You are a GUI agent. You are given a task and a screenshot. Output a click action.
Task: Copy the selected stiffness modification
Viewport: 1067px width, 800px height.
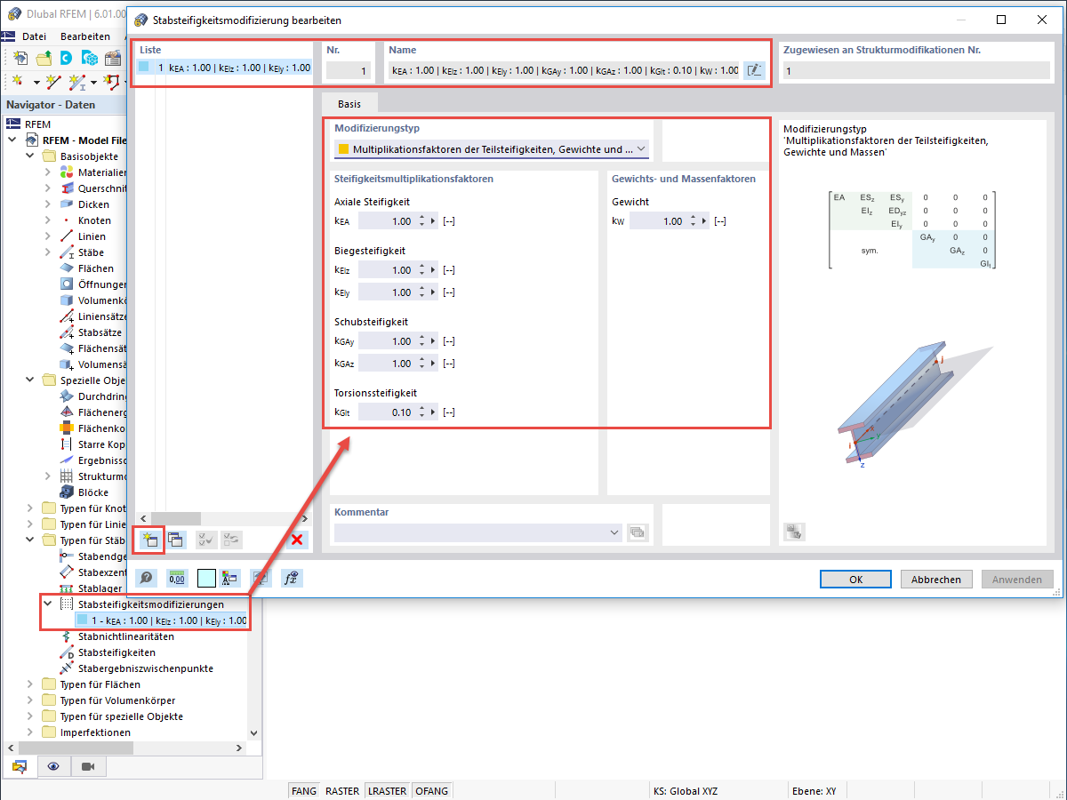pos(176,540)
